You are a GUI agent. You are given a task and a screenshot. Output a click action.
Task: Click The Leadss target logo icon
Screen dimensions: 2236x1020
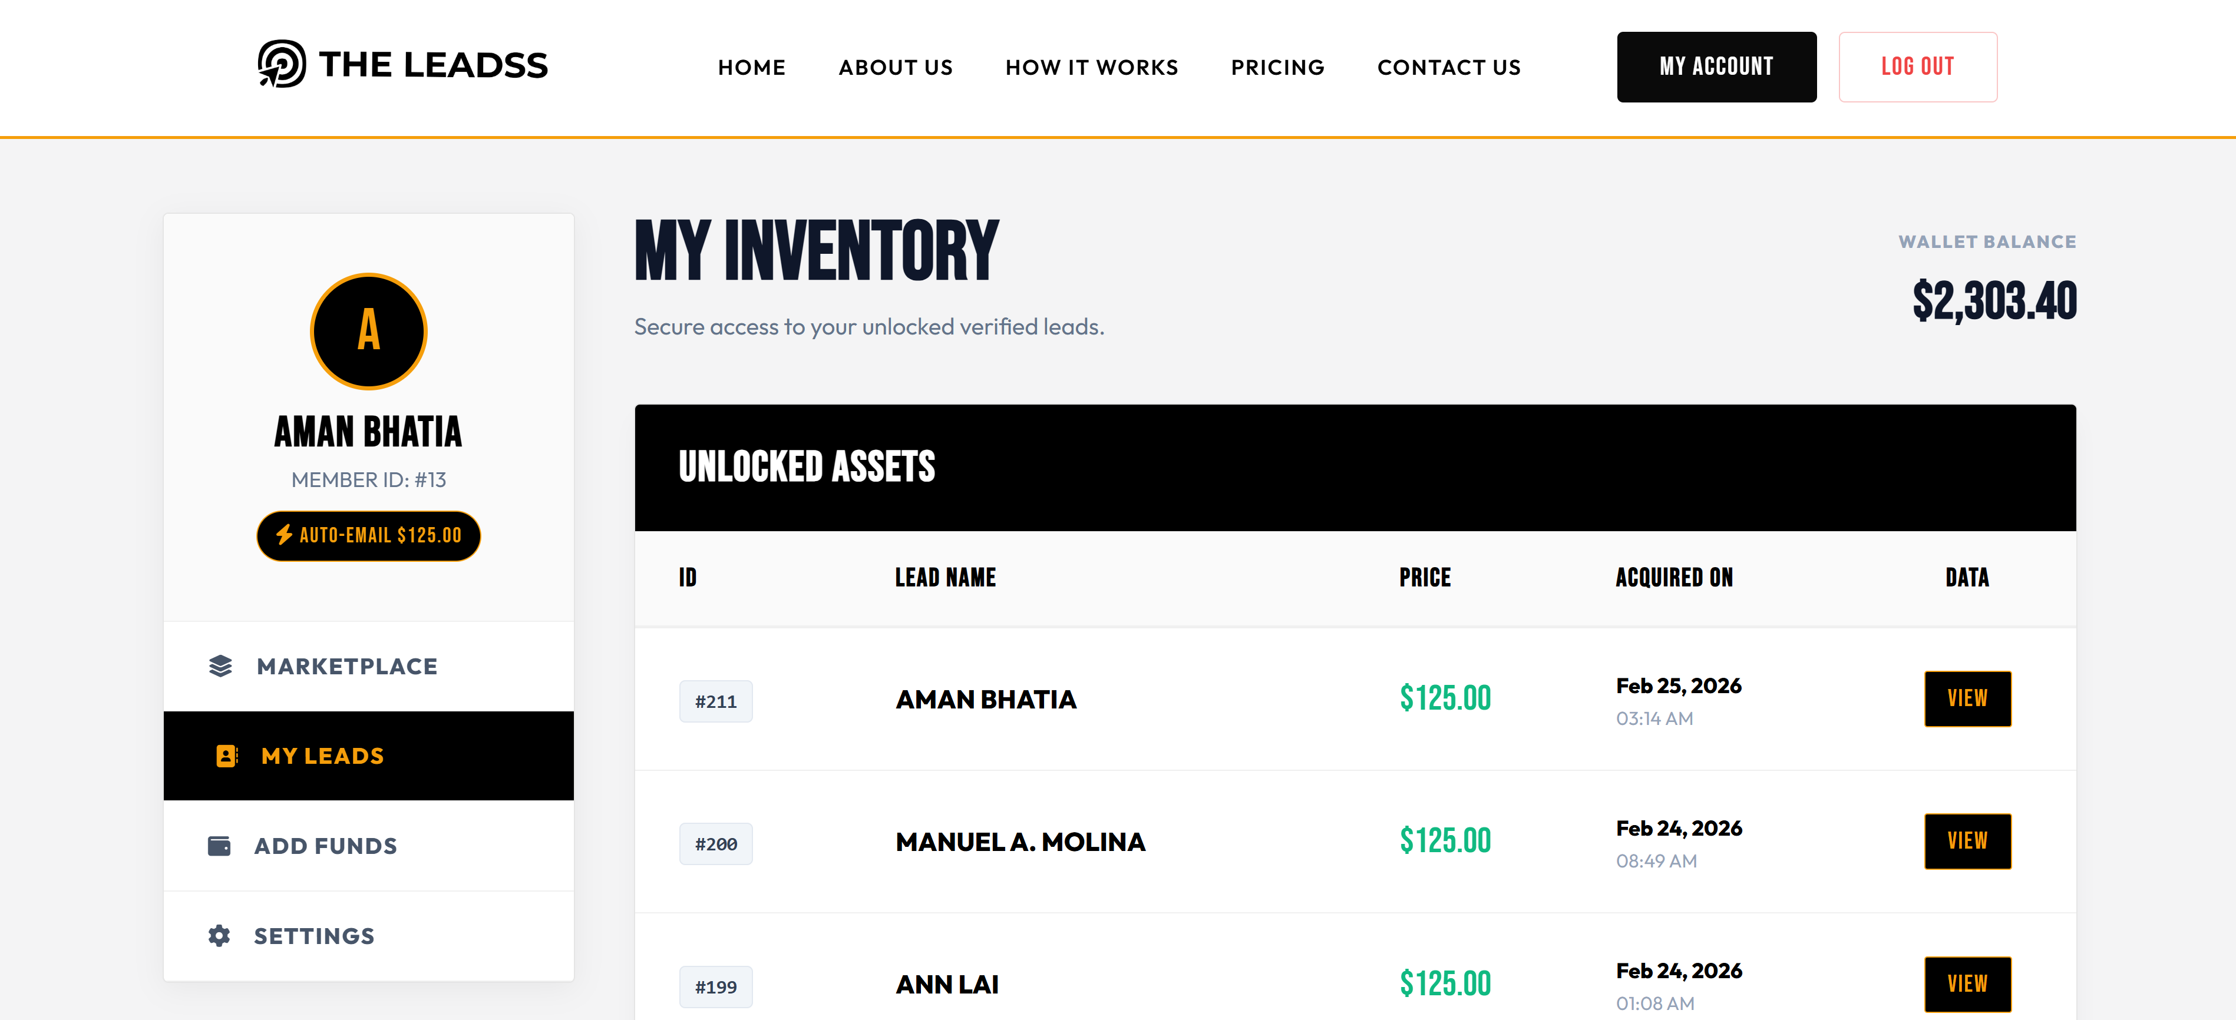tap(281, 64)
